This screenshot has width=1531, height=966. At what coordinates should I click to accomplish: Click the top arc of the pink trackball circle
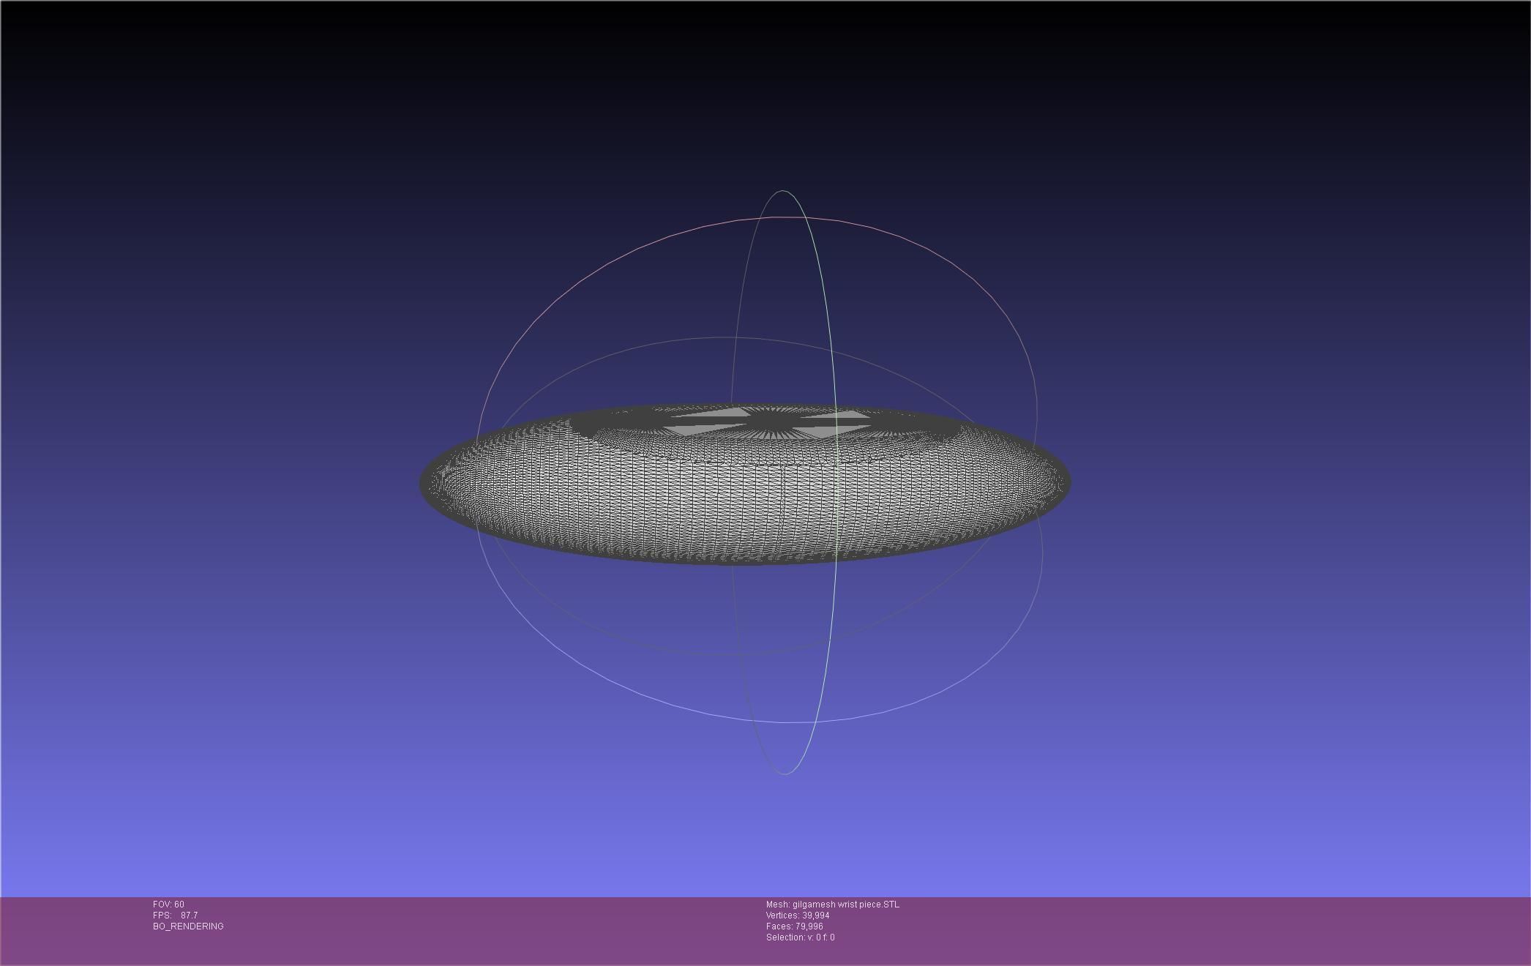click(x=783, y=217)
